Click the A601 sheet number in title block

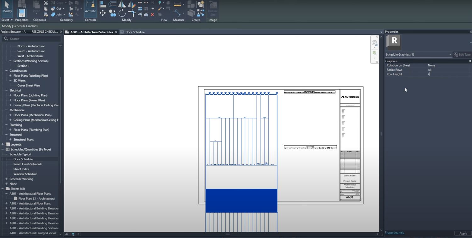(x=349, y=197)
